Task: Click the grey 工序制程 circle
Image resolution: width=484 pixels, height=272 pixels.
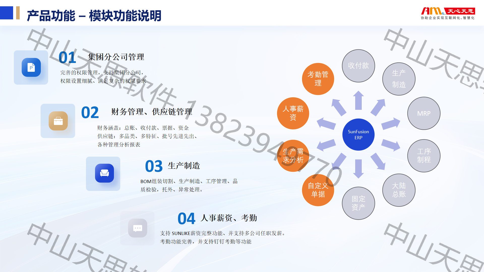Action: coord(424,156)
